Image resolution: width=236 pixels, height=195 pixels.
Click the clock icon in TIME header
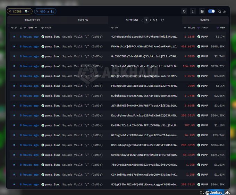(21, 28)
